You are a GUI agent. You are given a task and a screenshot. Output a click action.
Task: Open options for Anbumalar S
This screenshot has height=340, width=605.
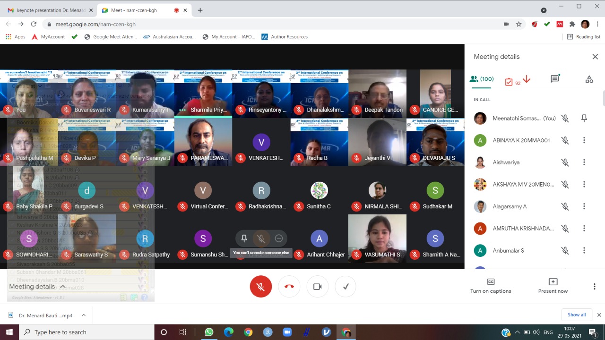[584, 250]
